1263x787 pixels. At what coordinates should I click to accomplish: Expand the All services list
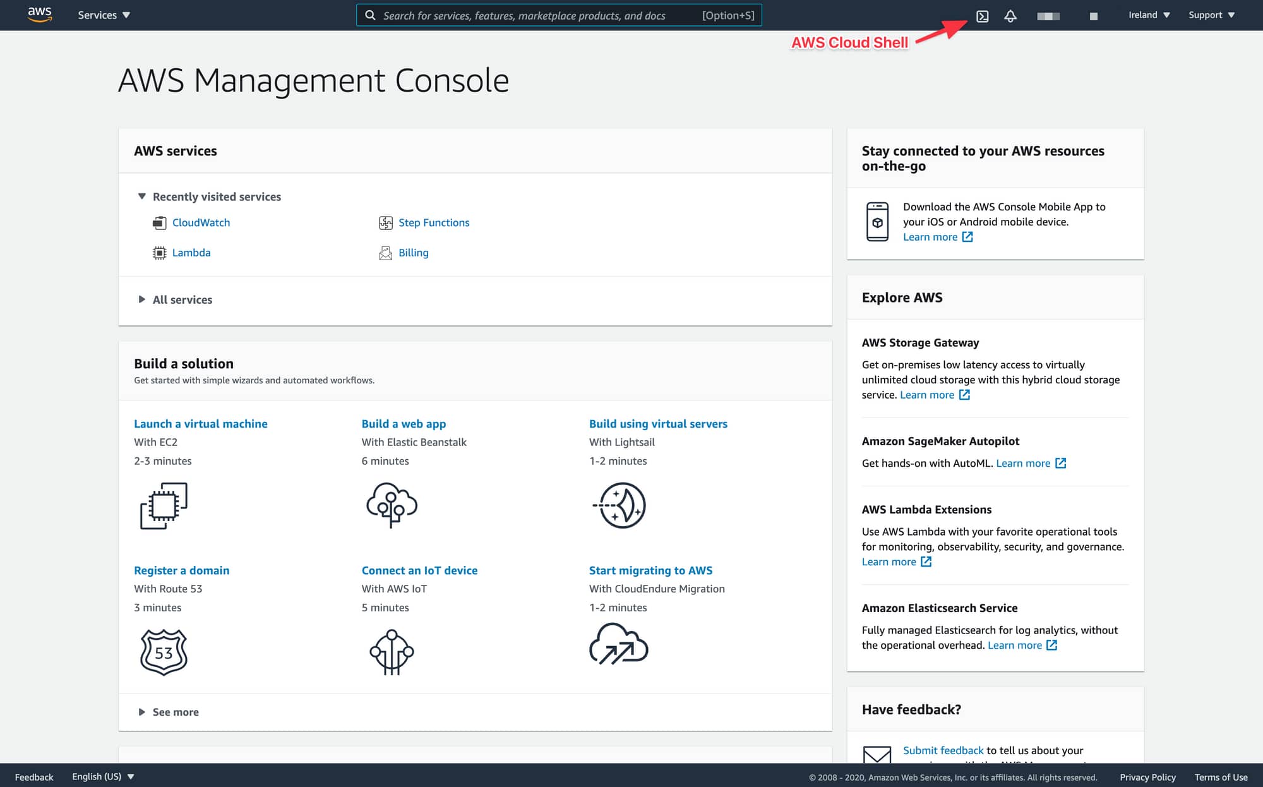pyautogui.click(x=175, y=299)
